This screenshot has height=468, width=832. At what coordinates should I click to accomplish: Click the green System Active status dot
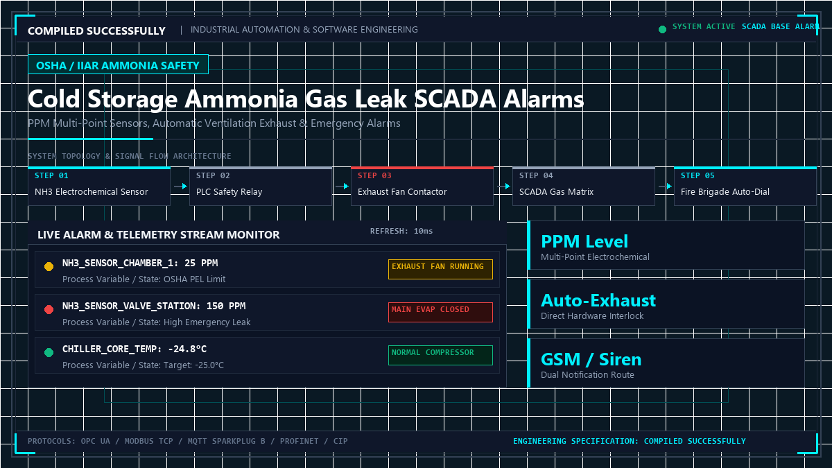[x=662, y=29]
